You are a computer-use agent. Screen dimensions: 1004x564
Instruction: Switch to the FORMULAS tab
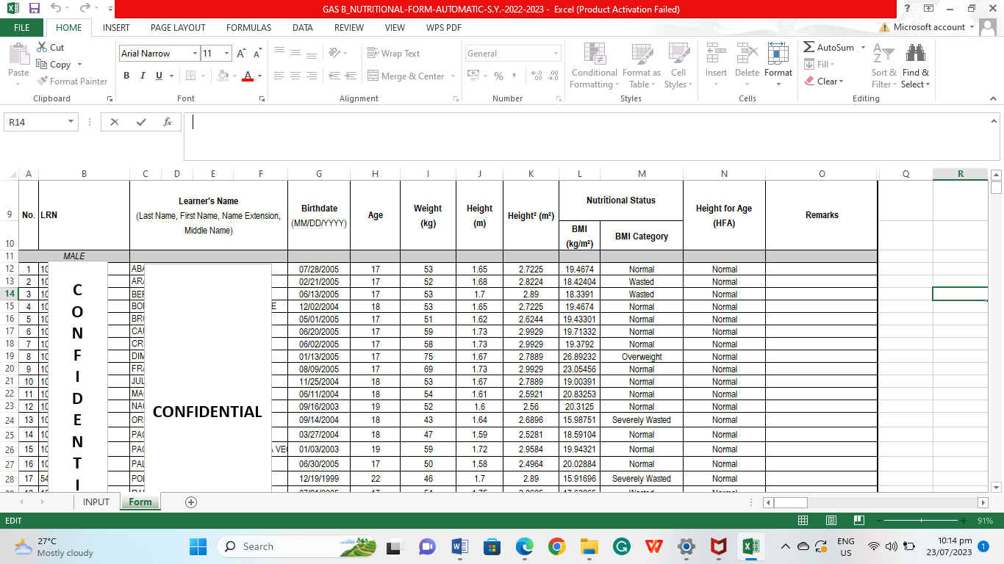click(248, 27)
